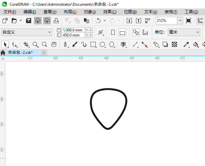205x166 pixels.
Task: Click the Publish to PDF icon
Action: [x=148, y=21]
